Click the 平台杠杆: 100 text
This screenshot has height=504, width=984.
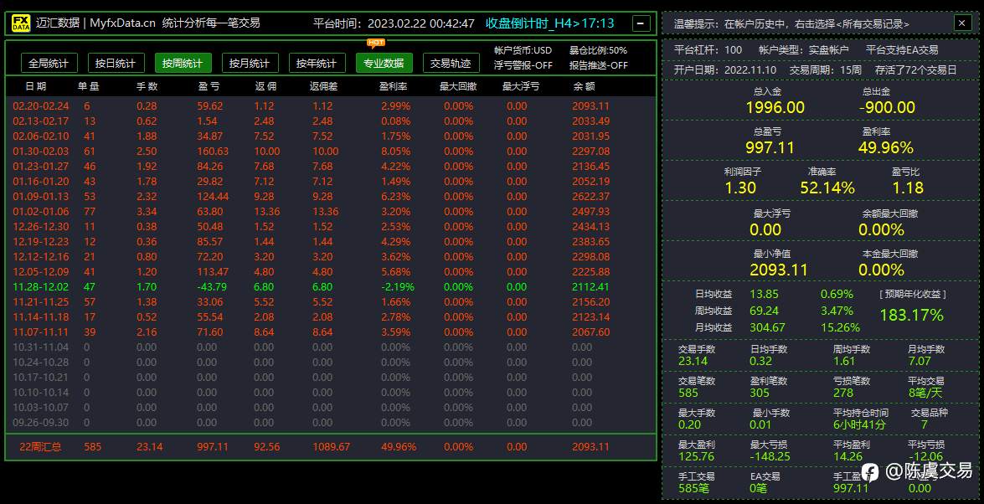click(x=708, y=49)
